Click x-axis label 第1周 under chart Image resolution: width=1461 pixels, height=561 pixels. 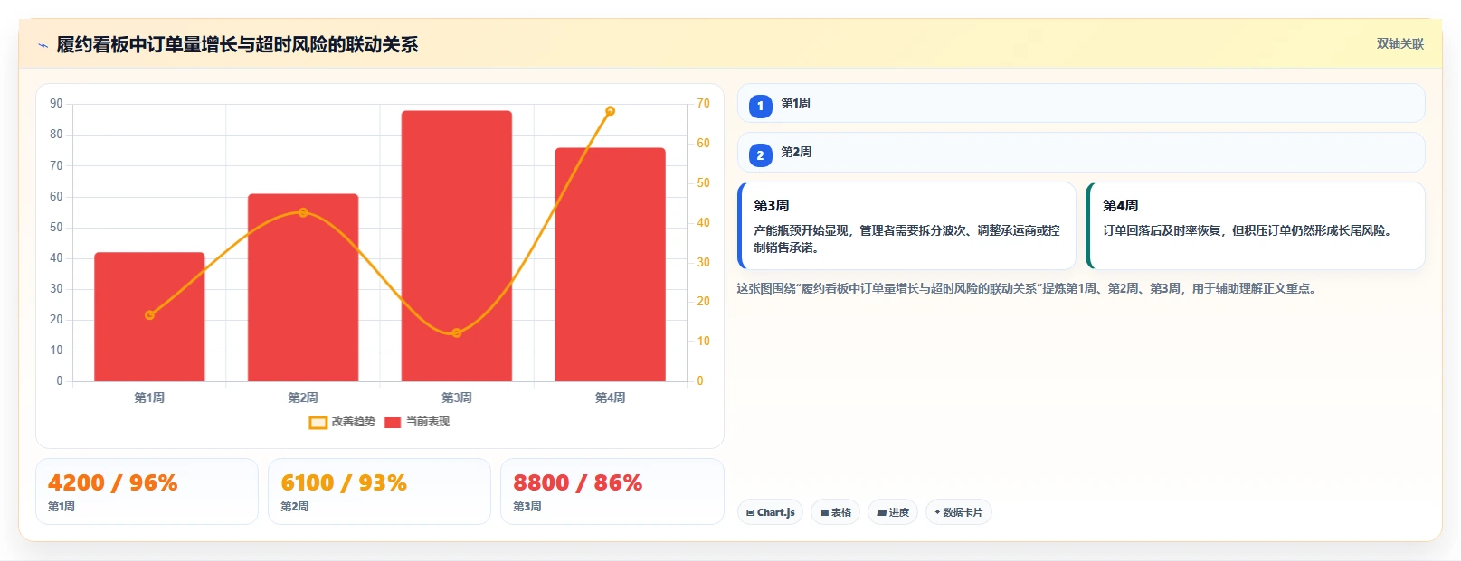pyautogui.click(x=149, y=397)
